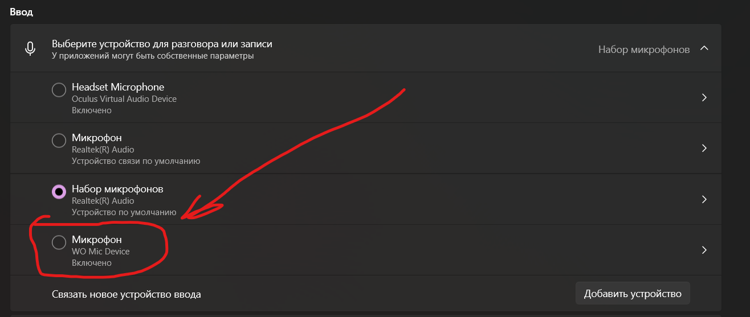This screenshot has height=317, width=750.
Task: Click the Набор микрофонов label in the header
Action: coord(643,50)
